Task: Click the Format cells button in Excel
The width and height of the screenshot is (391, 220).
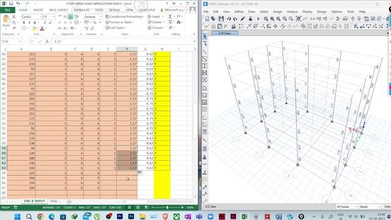Action: pyautogui.click(x=156, y=28)
